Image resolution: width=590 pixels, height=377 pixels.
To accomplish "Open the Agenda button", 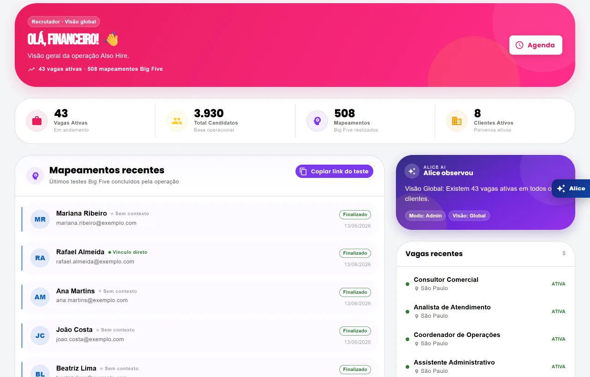I will point(536,45).
